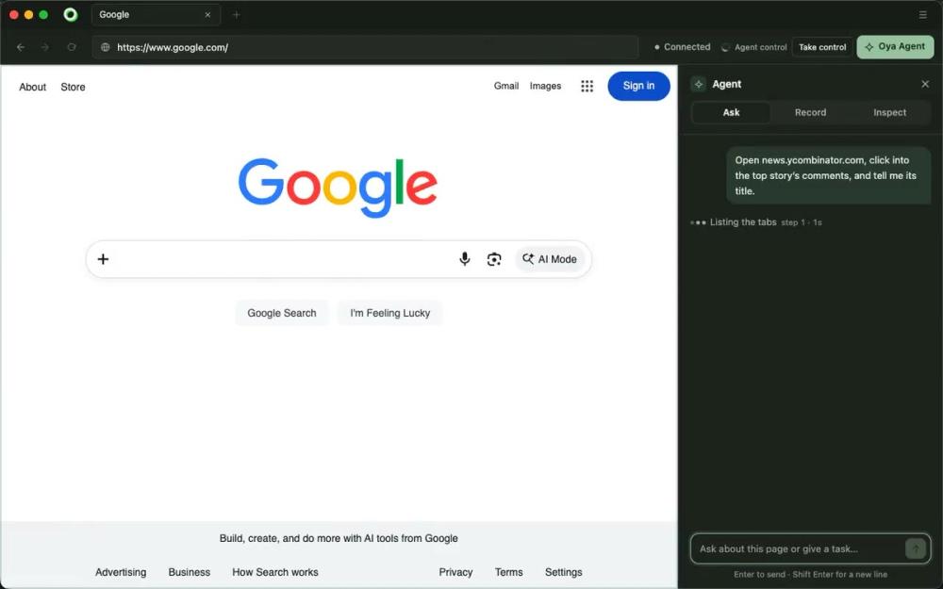Click the user message about news.ycombinator.com

point(828,175)
